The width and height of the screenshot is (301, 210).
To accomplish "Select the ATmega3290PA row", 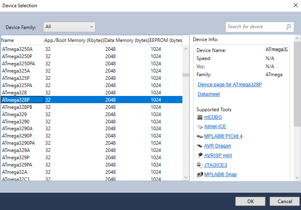I will pyautogui.click(x=92, y=143).
